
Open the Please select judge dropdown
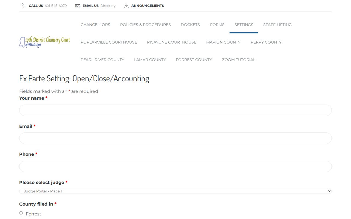[x=175, y=191]
